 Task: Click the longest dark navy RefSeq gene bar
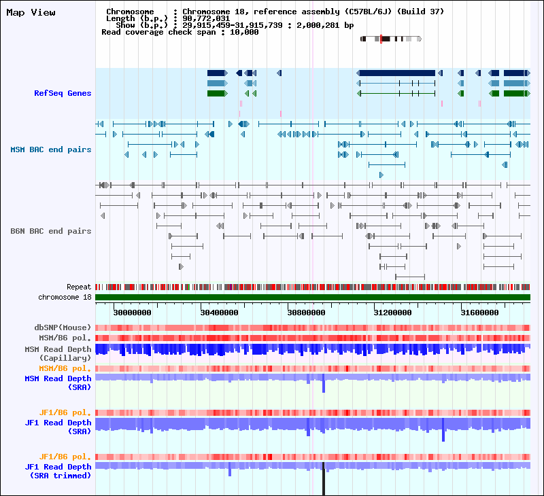[396, 73]
